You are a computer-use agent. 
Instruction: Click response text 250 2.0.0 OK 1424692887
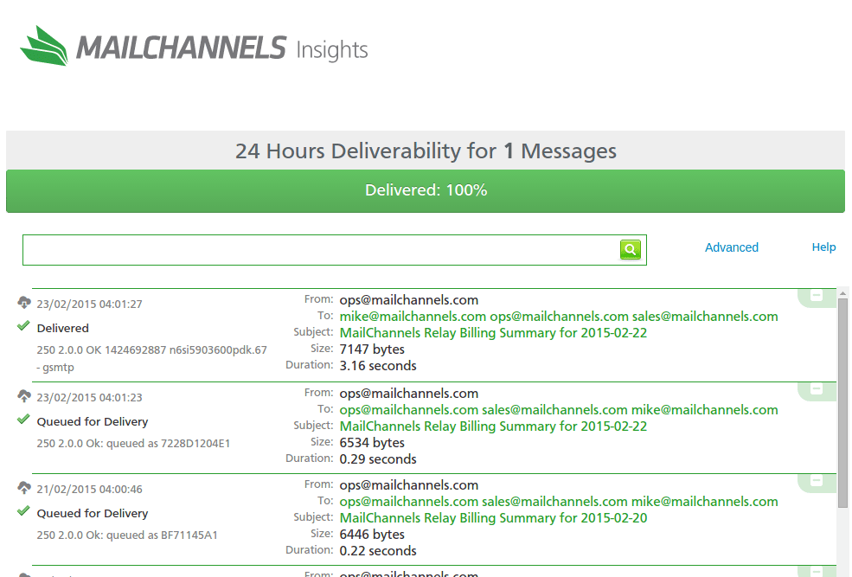pyautogui.click(x=152, y=359)
